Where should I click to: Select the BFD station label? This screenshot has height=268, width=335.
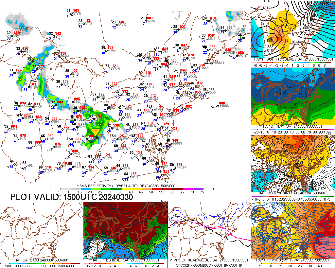click(x=129, y=109)
